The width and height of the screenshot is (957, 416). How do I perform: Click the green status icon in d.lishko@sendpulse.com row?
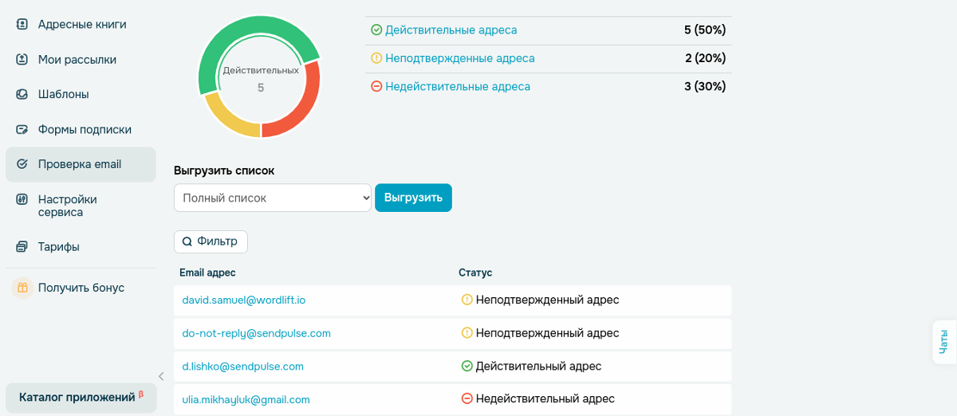(x=467, y=366)
